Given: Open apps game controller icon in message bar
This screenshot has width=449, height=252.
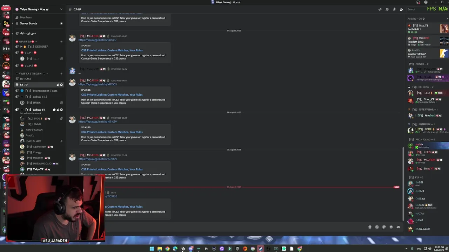Looking at the screenshot, I should 398,227.
